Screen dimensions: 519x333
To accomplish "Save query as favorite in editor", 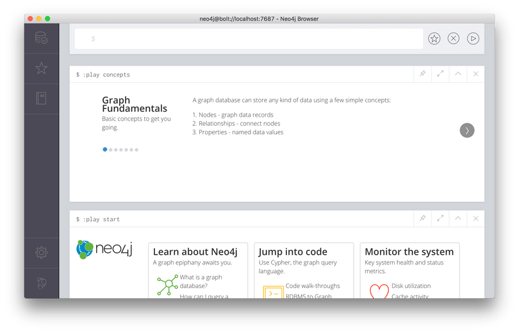I will coord(434,38).
